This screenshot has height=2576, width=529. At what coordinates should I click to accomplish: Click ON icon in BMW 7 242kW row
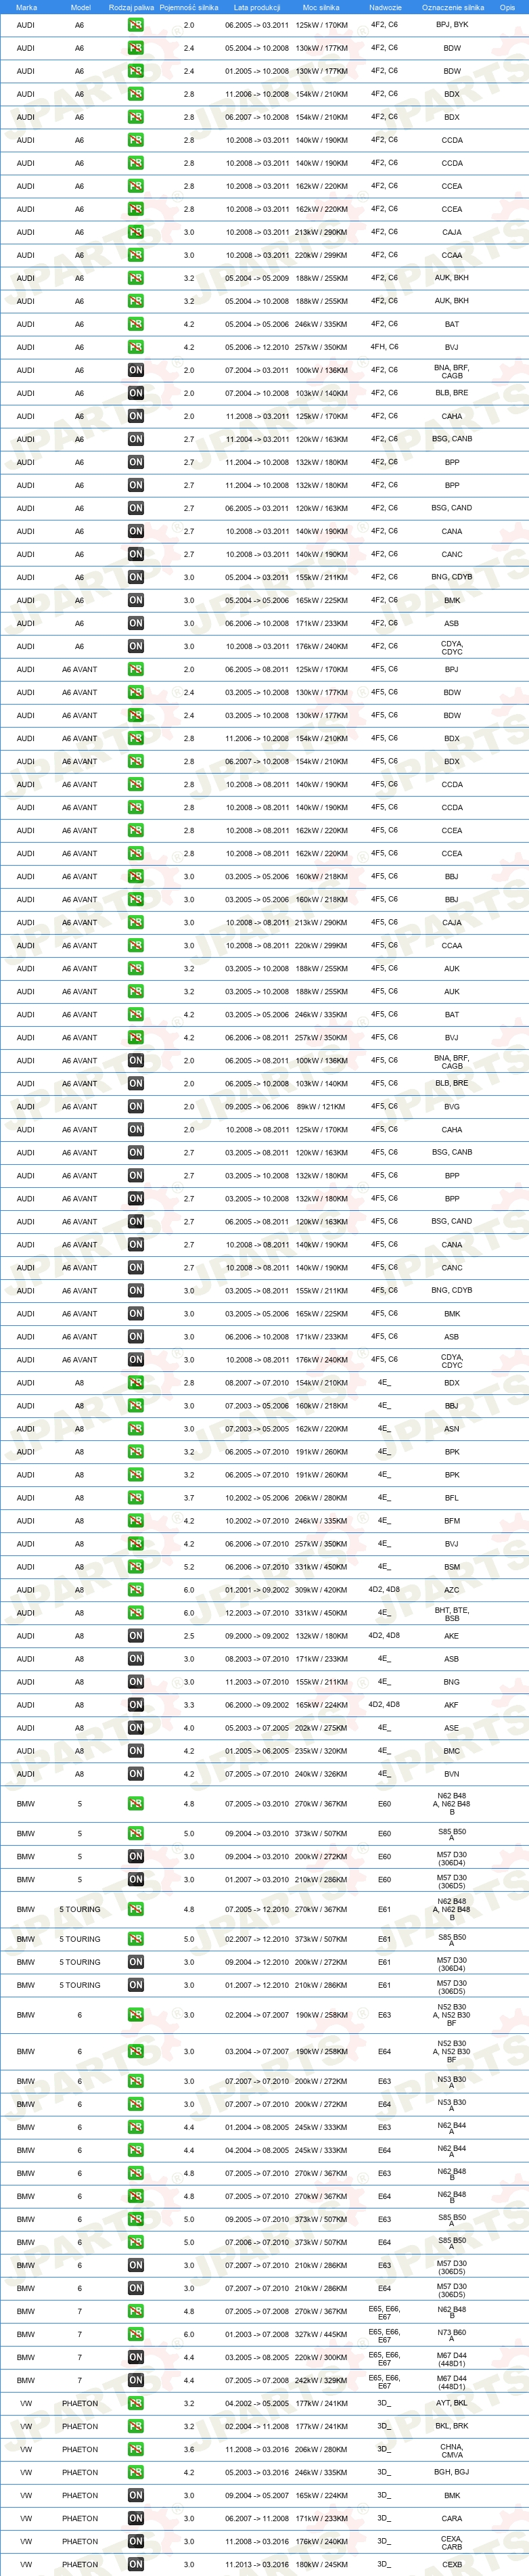tap(135, 2379)
